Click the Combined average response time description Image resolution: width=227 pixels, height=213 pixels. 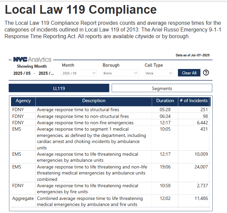tap(90, 201)
